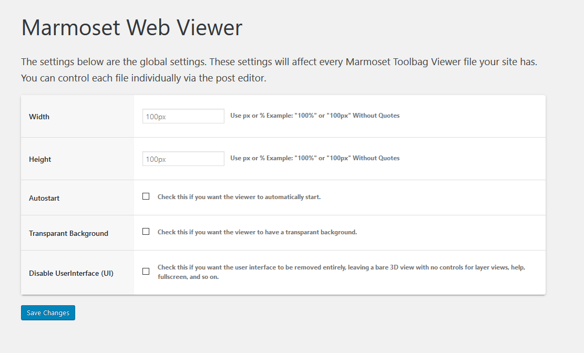Click the Height input field
The image size is (584, 353).
point(183,159)
